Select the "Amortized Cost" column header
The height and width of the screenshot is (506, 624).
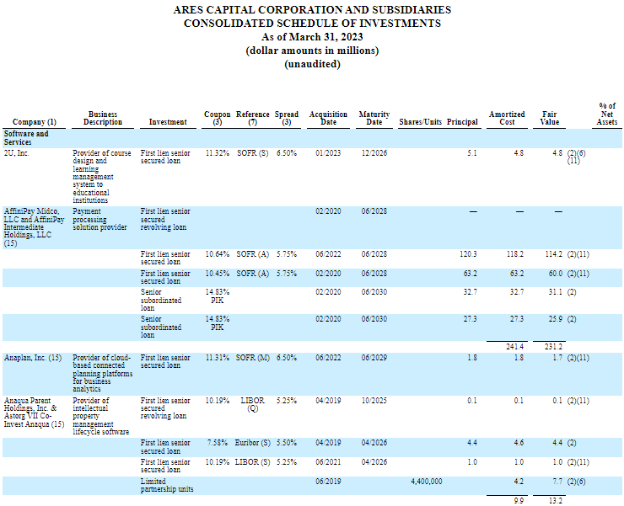[x=507, y=118]
